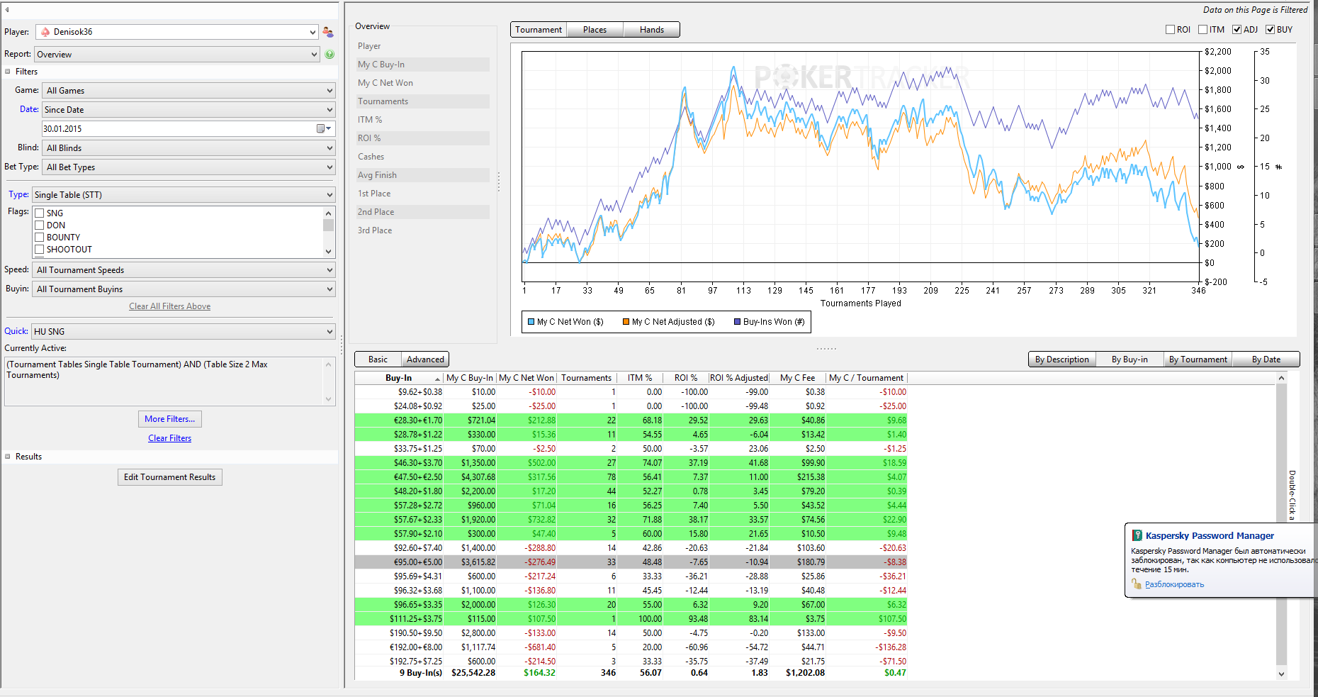Select 1st Place in overview list
The image size is (1318, 697).
point(422,194)
